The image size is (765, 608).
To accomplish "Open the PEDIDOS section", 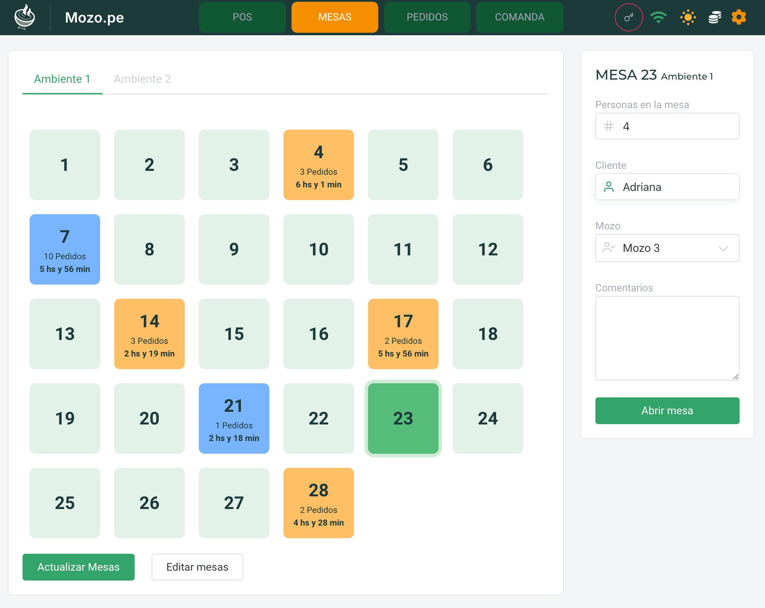I will (427, 17).
